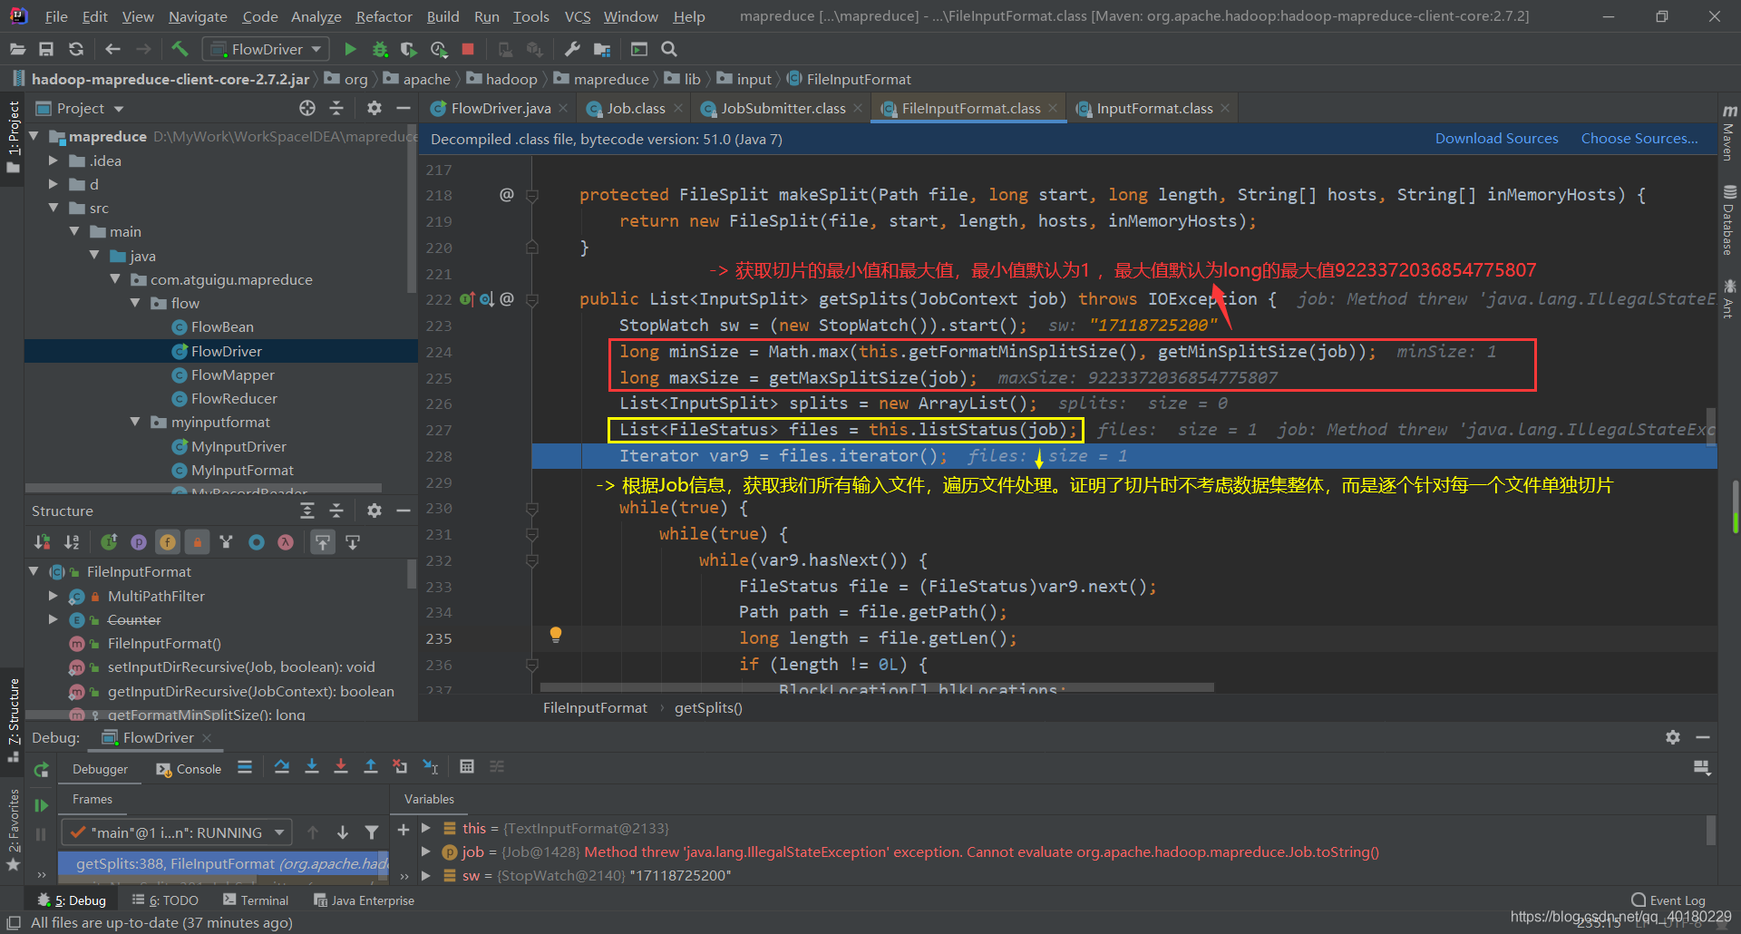The height and width of the screenshot is (934, 1741).
Task: Collapse all in Project panel header
Action: click(336, 108)
